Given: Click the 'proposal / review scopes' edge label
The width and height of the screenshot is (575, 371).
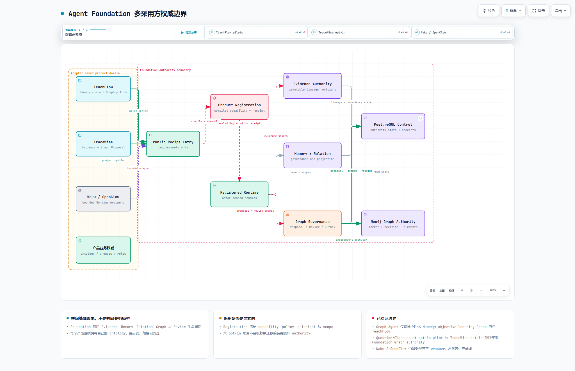Looking at the screenshot, I should (x=255, y=211).
